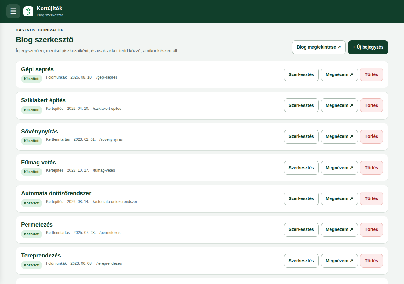This screenshot has height=284, width=404.
Task: Create new post with Új bejegyzés
Action: 368,47
